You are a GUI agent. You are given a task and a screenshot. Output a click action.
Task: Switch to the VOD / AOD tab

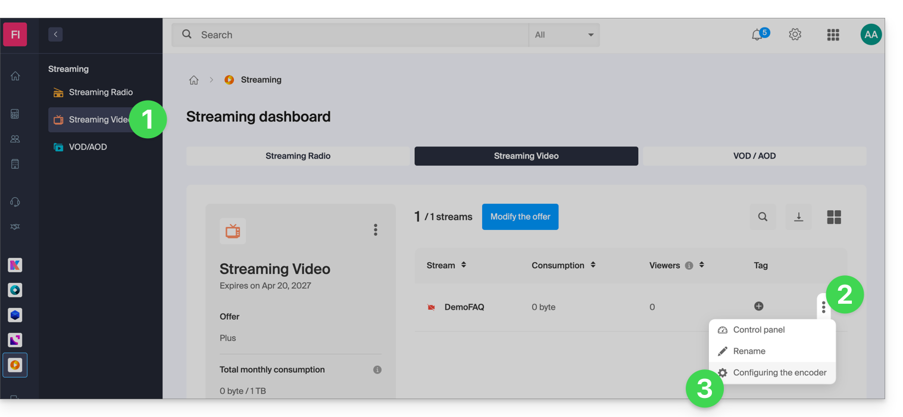(x=754, y=156)
